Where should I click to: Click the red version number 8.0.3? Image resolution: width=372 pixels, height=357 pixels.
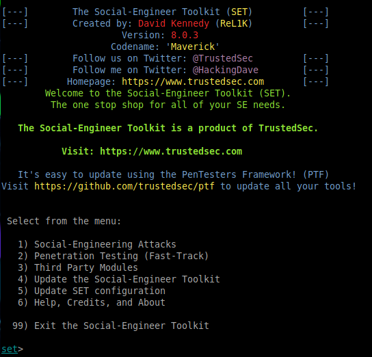185,36
